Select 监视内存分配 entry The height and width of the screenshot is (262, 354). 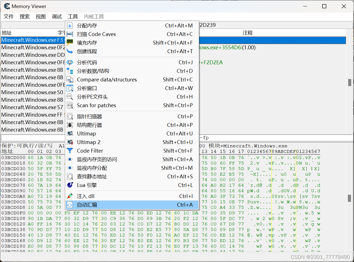[x=132, y=168]
